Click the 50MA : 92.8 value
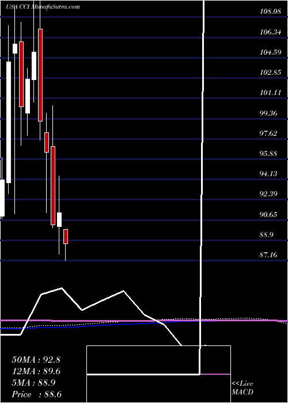The width and height of the screenshot is (288, 403). tap(36, 360)
